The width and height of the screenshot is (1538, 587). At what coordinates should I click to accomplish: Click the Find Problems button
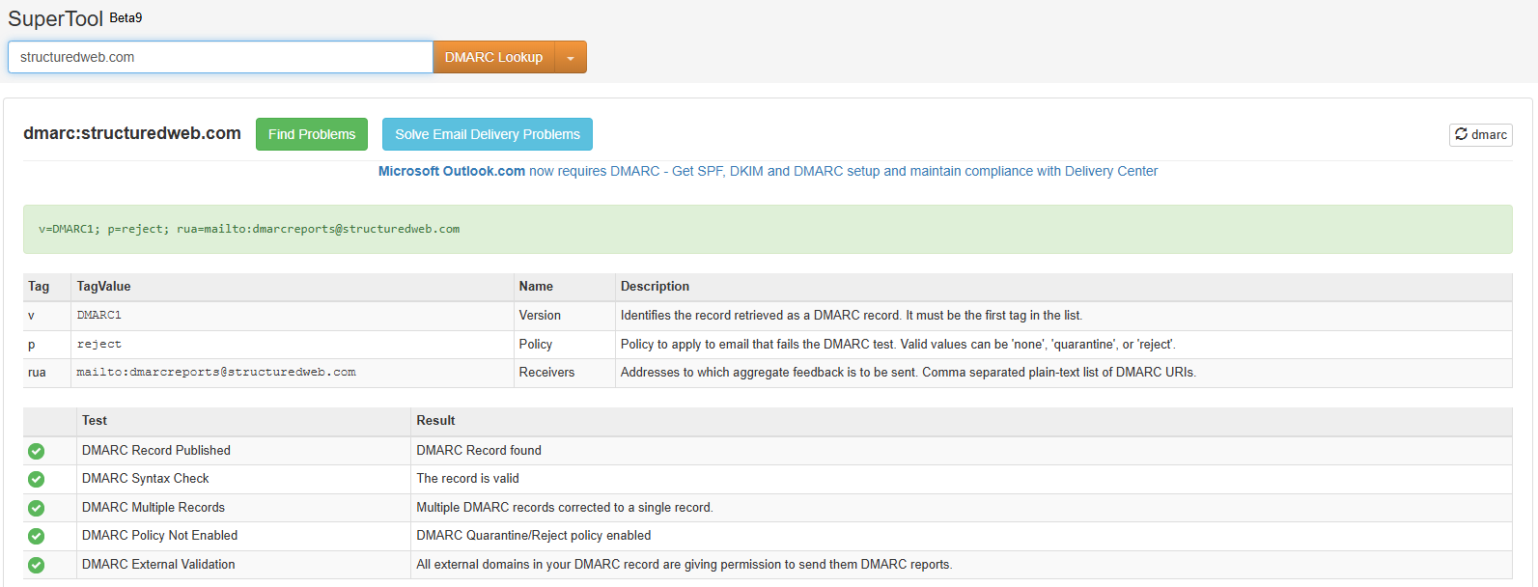coord(312,134)
